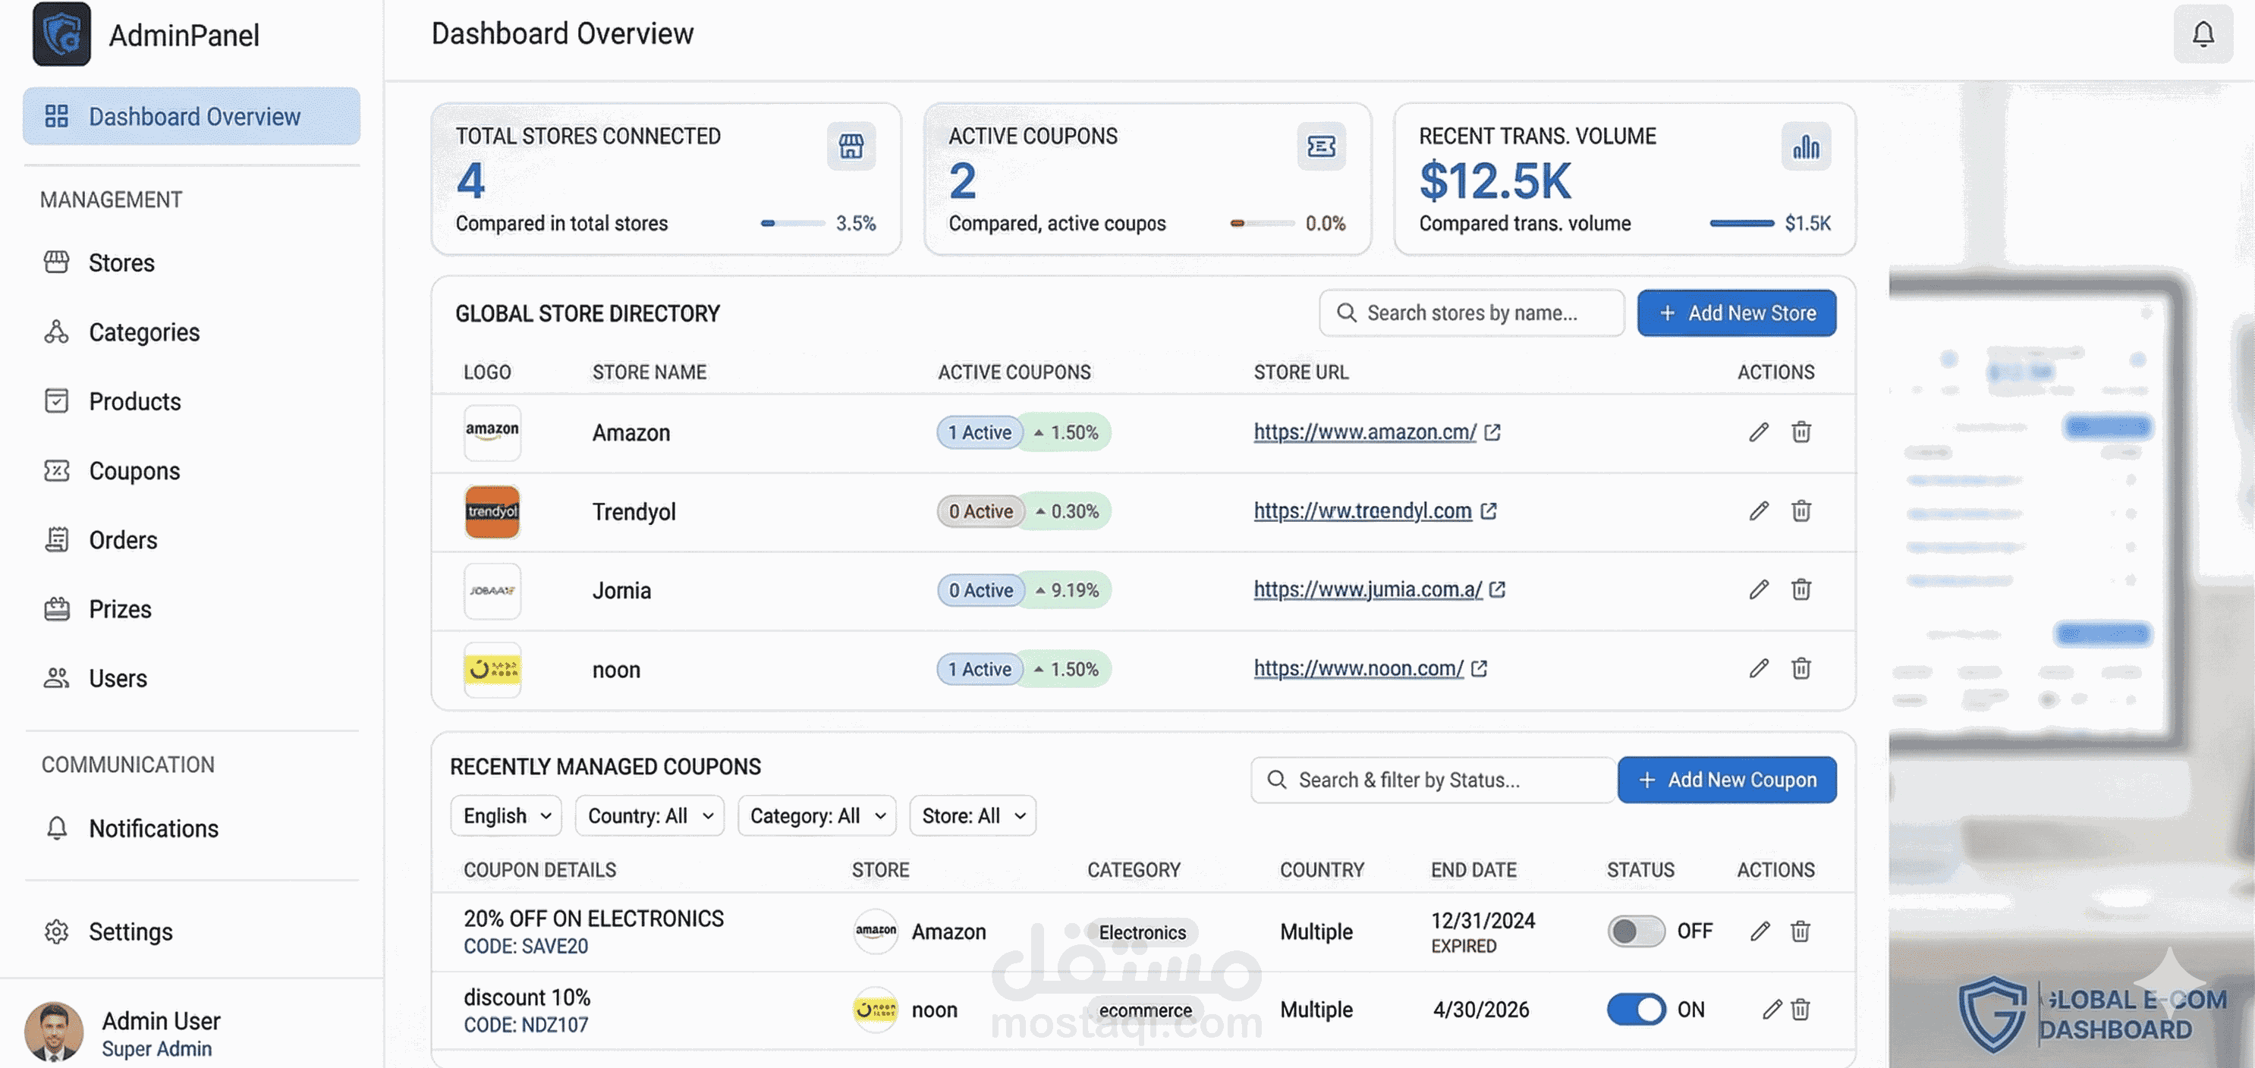Delete the Trendyol store via trash icon
Screen dimensions: 2255x1068
click(1800, 511)
